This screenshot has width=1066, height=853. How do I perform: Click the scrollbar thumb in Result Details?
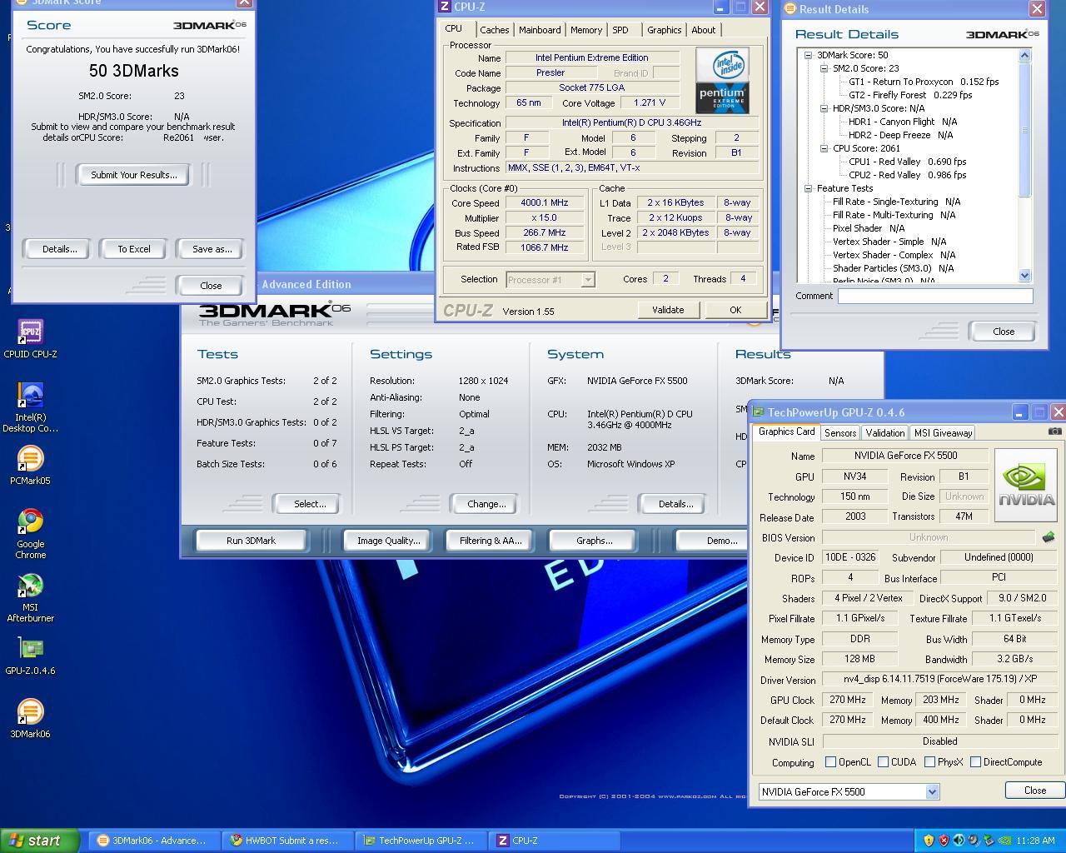pyautogui.click(x=1024, y=129)
